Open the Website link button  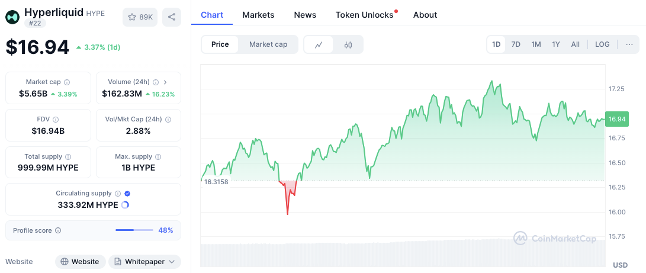(81, 262)
